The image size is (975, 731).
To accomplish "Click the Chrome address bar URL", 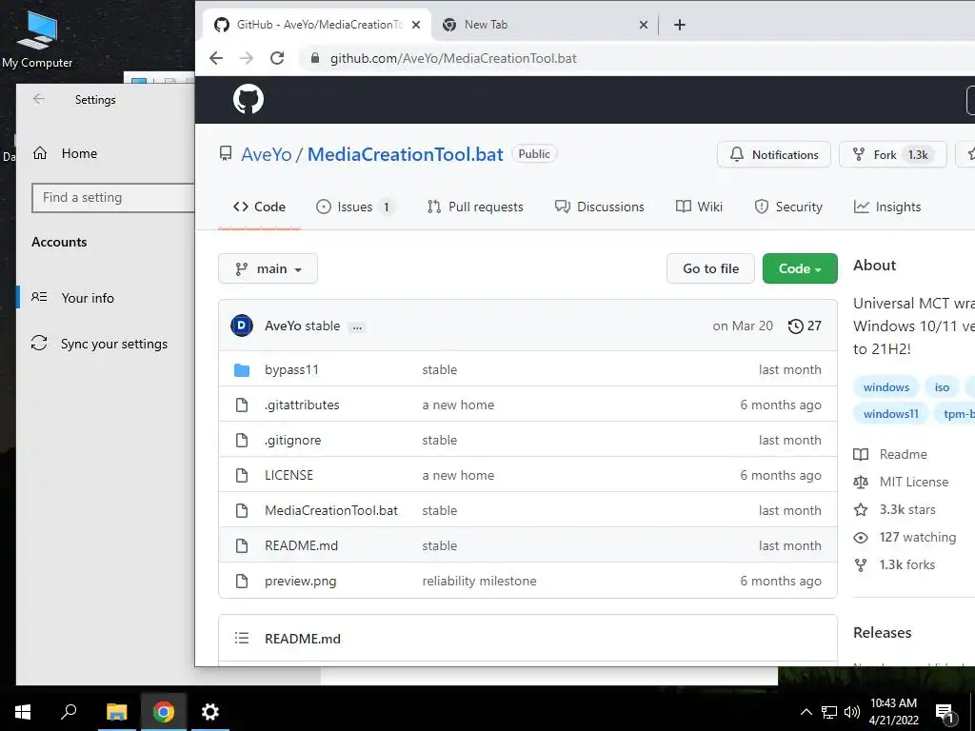I will pyautogui.click(x=453, y=58).
